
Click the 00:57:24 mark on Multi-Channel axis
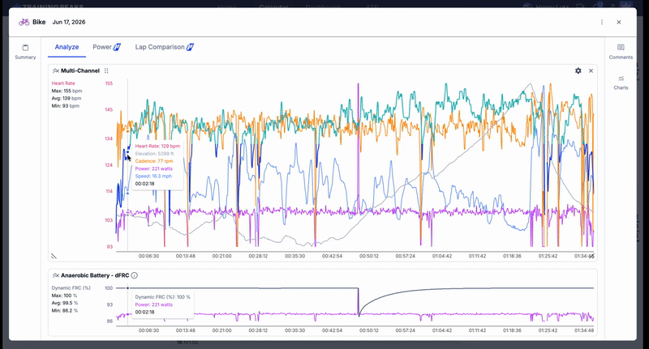coord(405,256)
